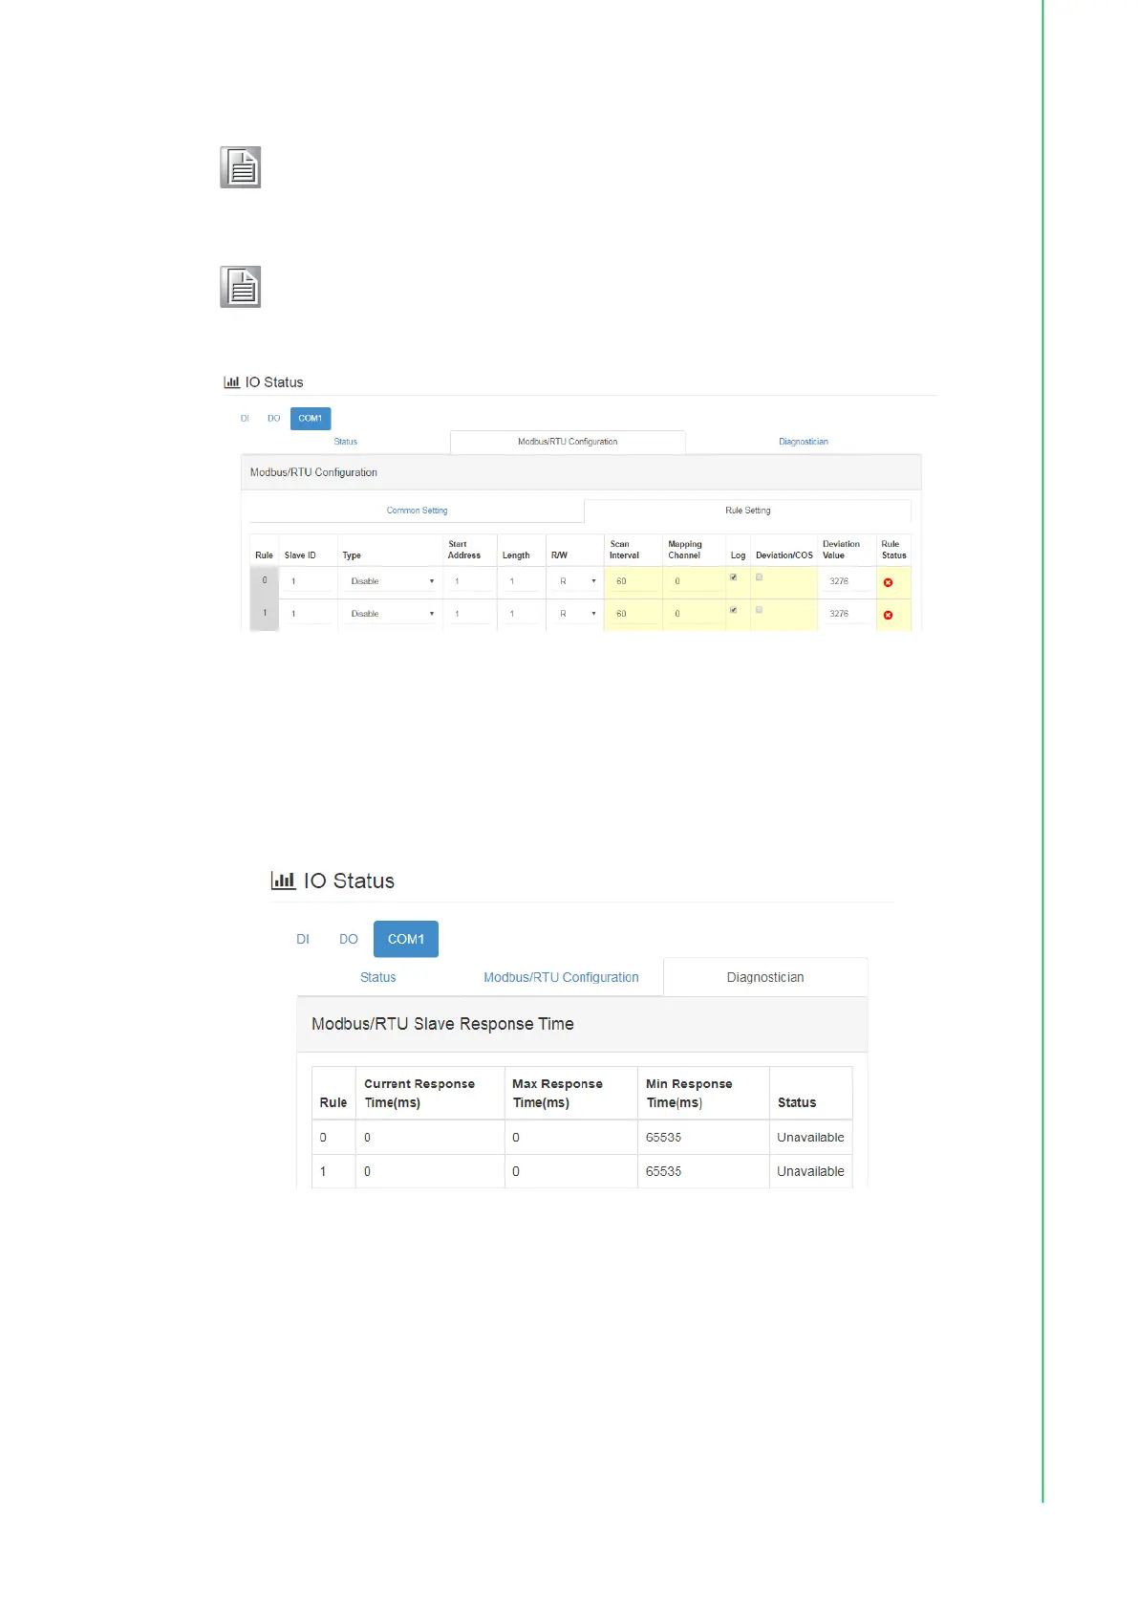Click the Mapping Channel field for rule 0
The height and width of the screenshot is (1610, 1138).
694,581
